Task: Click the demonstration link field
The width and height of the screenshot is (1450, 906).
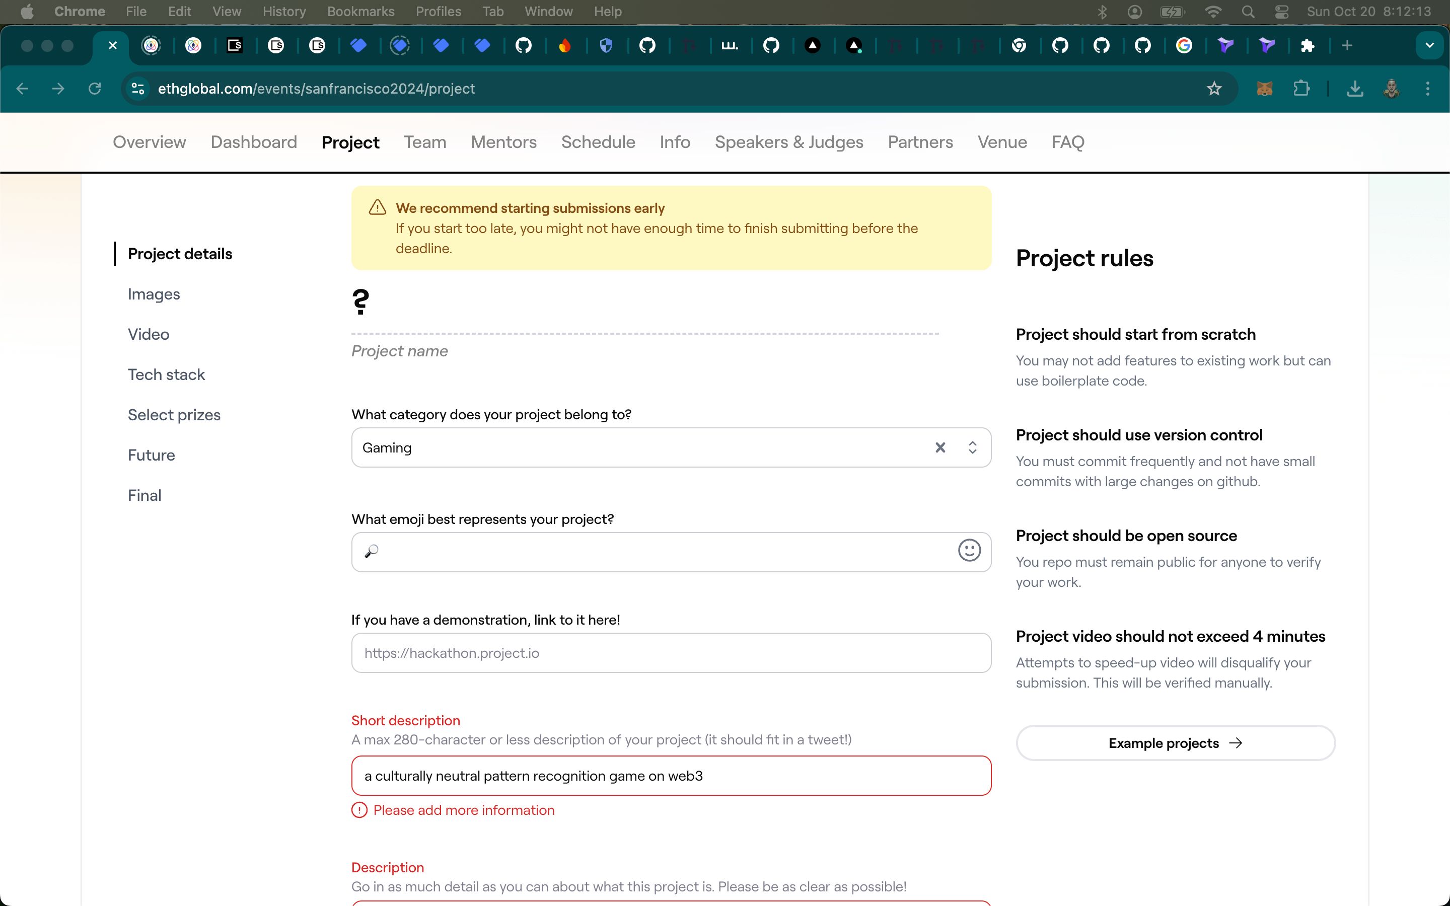Action: [671, 652]
